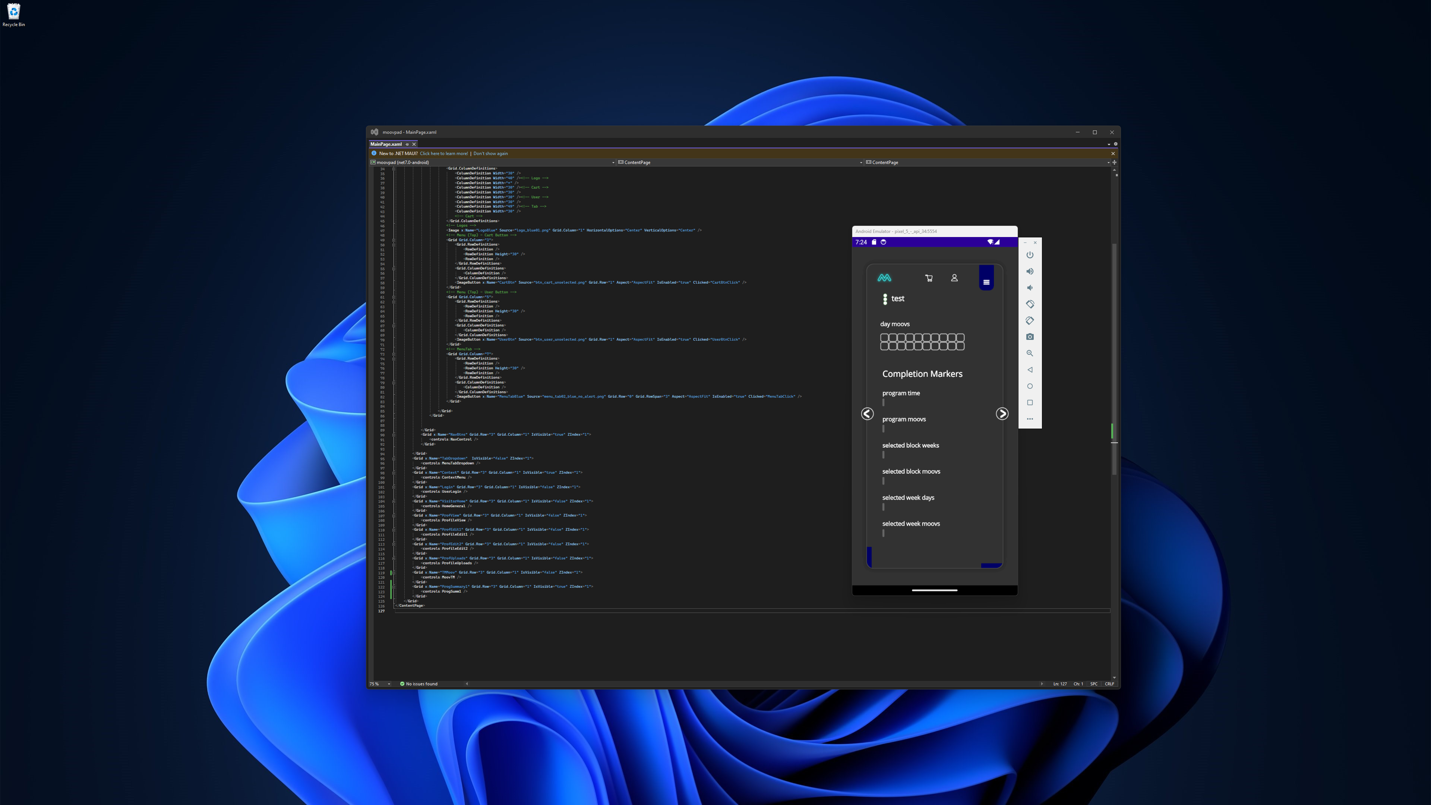Tap the emulator Overview square button
Viewport: 1431px width, 805px height.
coord(1030,402)
